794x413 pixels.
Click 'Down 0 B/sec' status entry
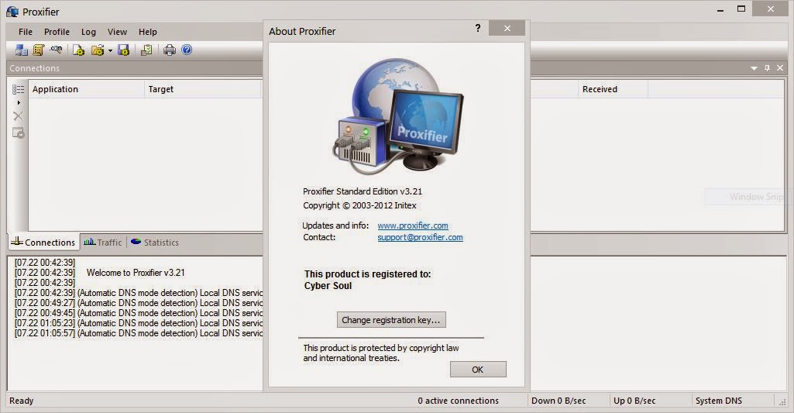point(559,401)
